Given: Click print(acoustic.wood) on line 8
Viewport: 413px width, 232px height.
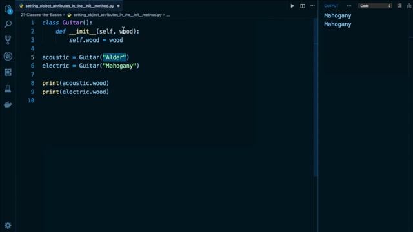Looking at the screenshot, I should [76, 83].
